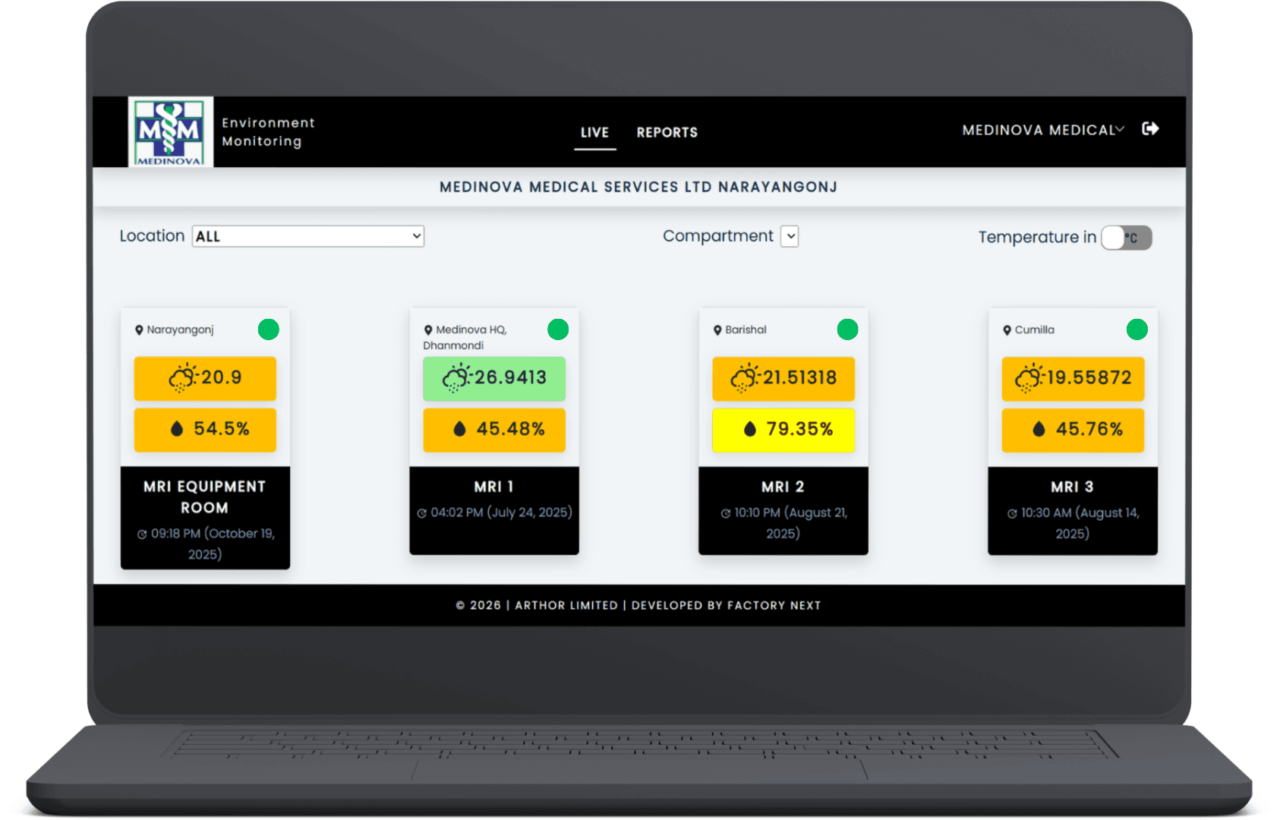The width and height of the screenshot is (1280, 820).
Task: Click the Cumilla location label
Action: tap(1035, 330)
